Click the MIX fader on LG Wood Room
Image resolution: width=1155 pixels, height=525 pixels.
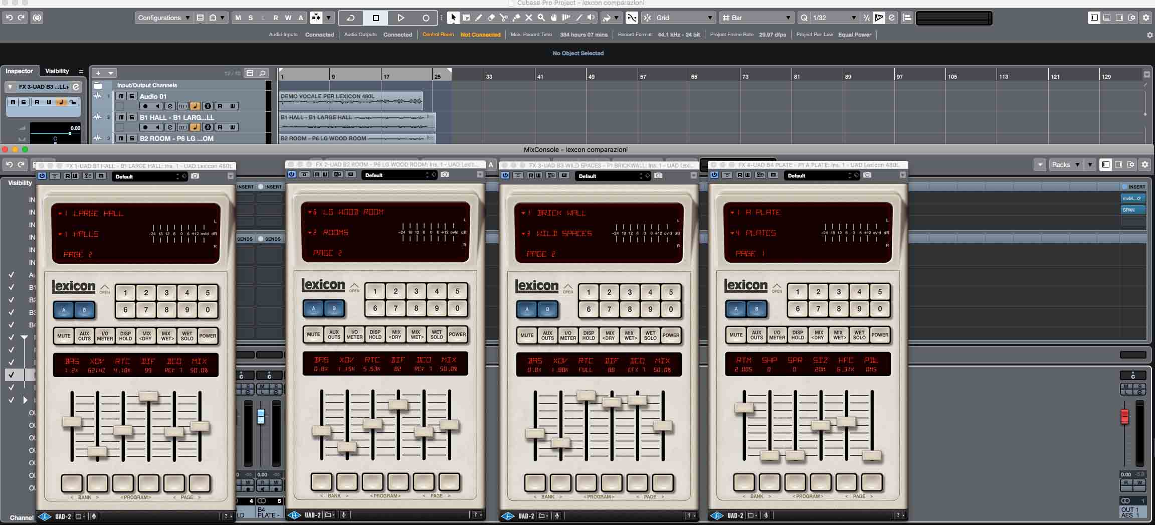point(449,425)
